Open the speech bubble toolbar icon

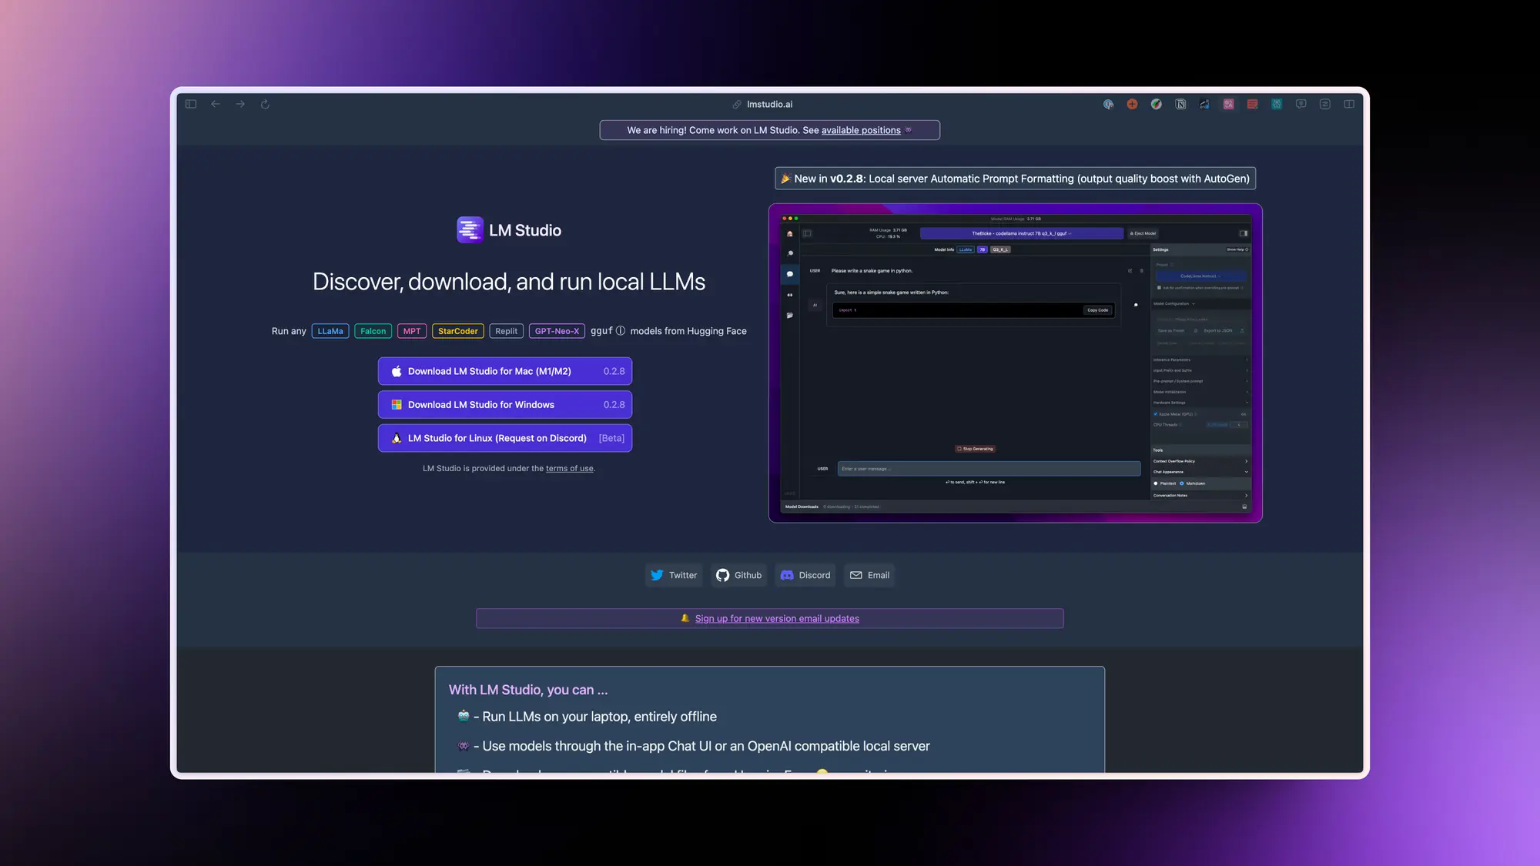pyautogui.click(x=1301, y=104)
